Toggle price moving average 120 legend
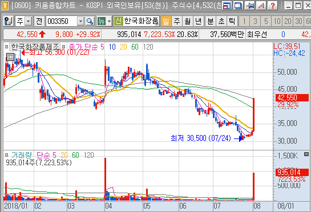 coord(148,47)
